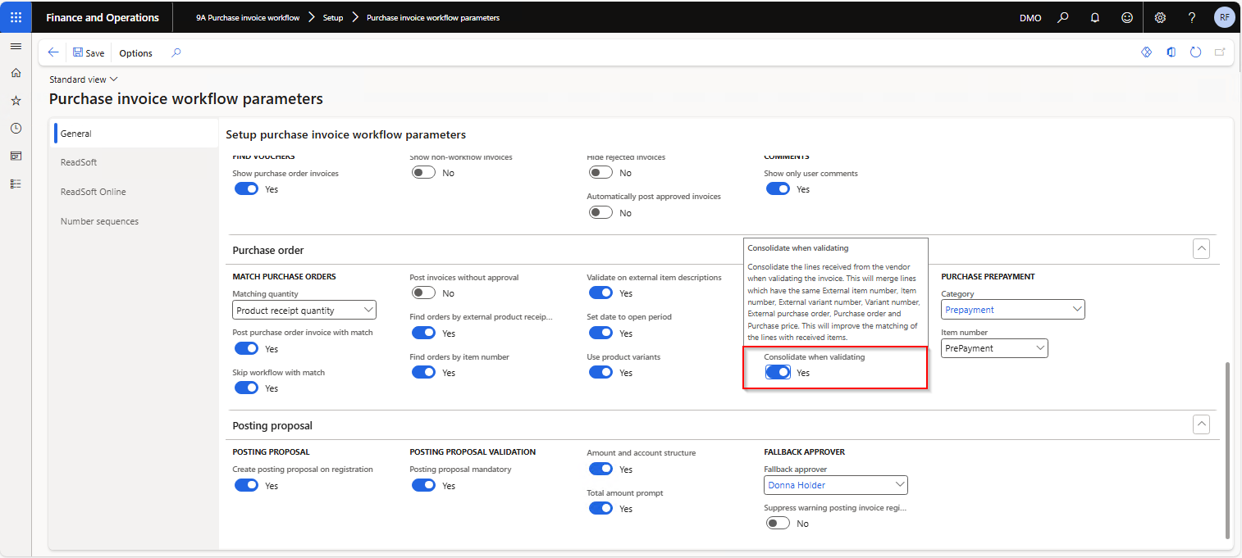Select the Number sequences tab
Viewport: 1242px width, 558px height.
99,221
